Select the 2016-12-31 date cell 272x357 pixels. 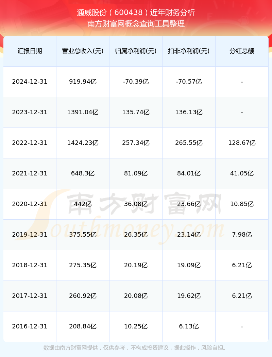pos(30,327)
